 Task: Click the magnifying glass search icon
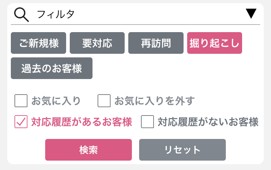21,14
